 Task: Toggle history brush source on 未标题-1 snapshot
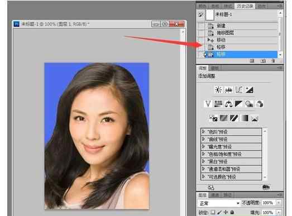200,15
